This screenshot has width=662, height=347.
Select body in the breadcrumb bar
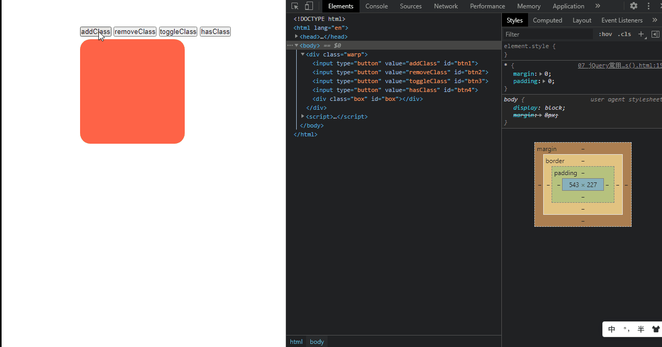point(317,342)
